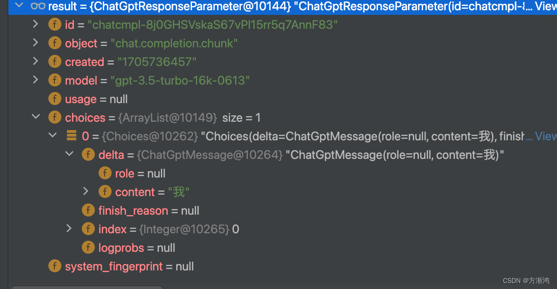Open View for the Choices element
The width and height of the screenshot is (557, 289).
coord(548,136)
